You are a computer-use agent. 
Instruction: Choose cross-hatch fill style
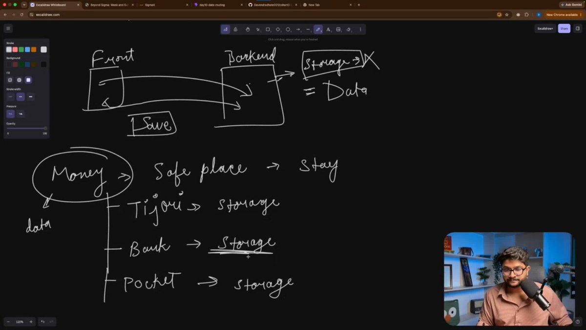point(19,80)
